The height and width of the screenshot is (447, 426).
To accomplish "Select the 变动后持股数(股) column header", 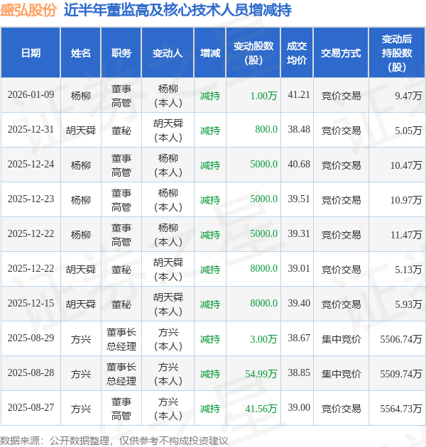I will [397, 53].
